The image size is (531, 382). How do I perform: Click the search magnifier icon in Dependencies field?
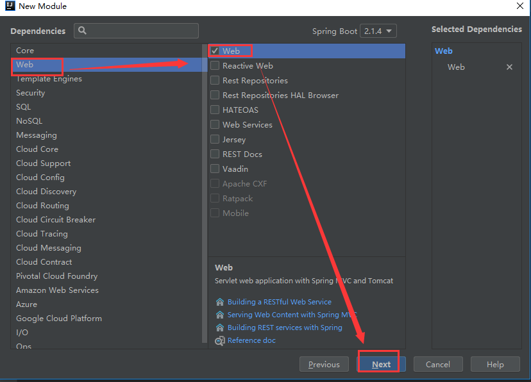click(82, 31)
